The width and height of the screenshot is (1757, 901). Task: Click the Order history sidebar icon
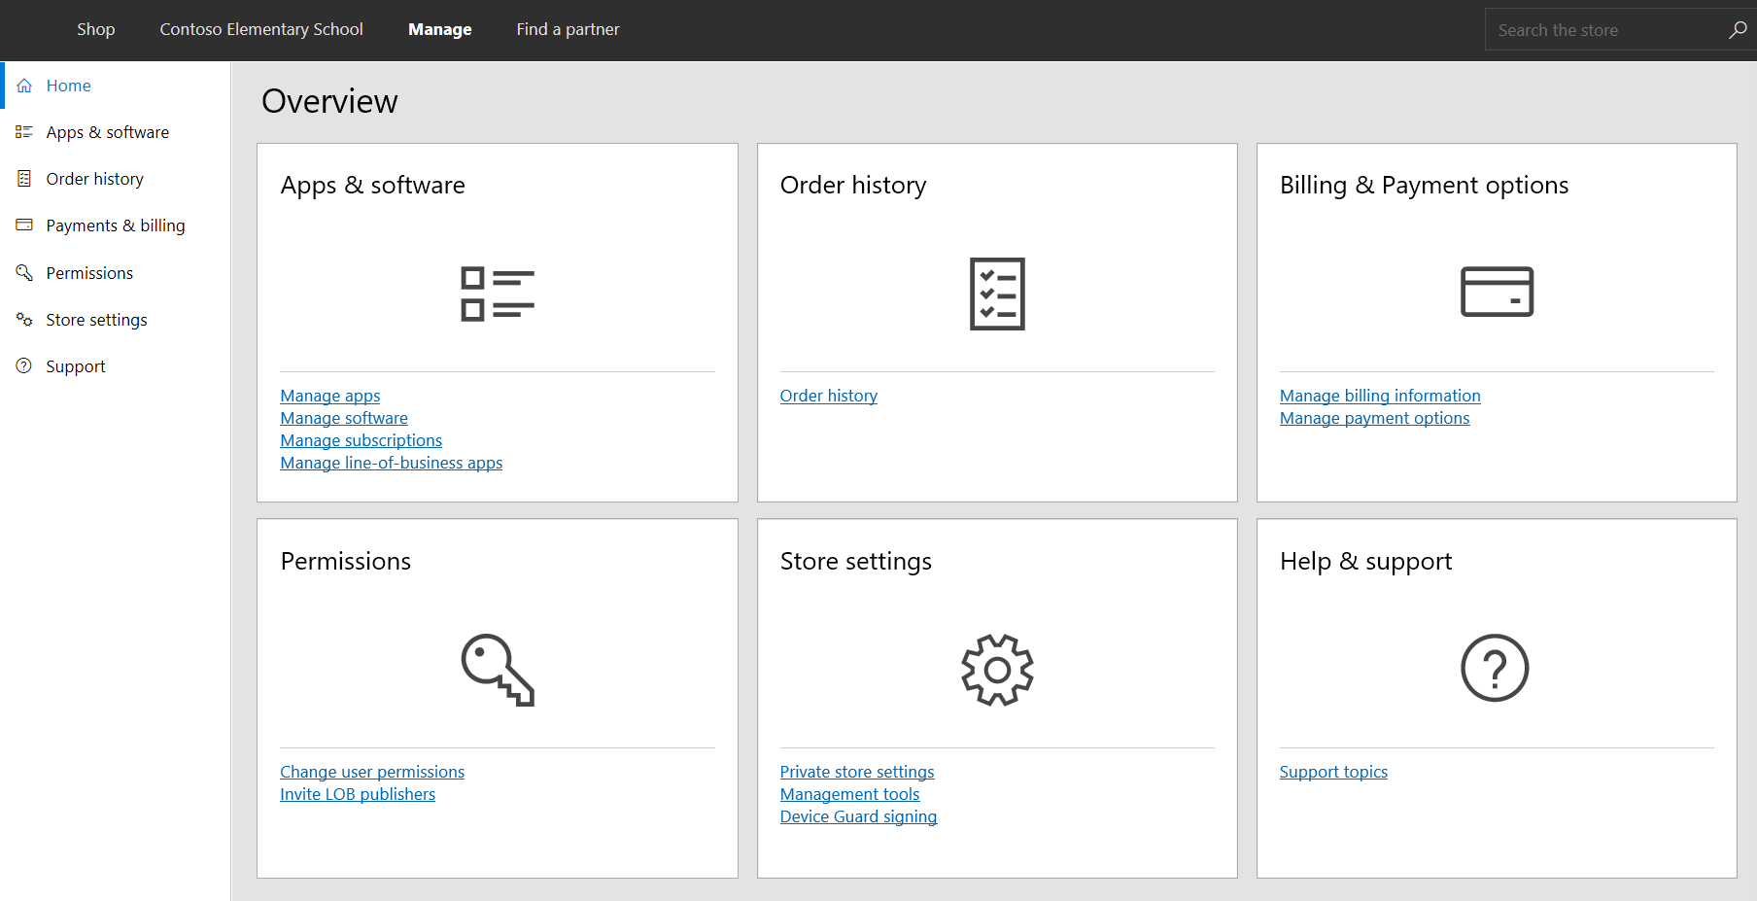point(24,179)
